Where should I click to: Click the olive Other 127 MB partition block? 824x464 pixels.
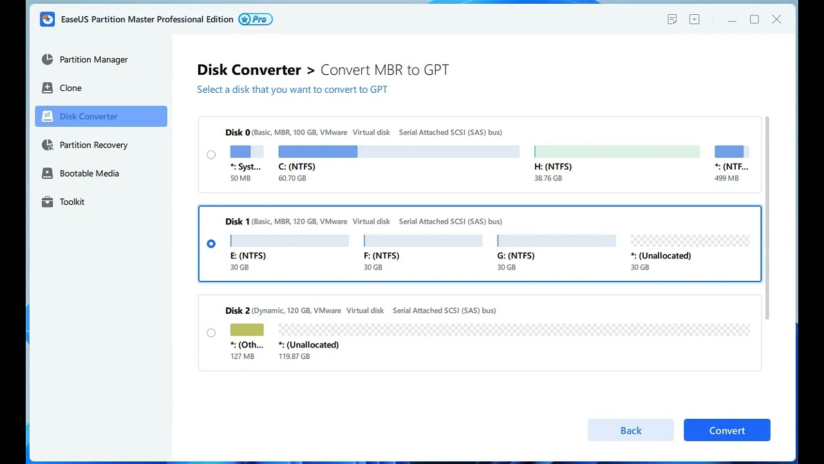[247, 329]
